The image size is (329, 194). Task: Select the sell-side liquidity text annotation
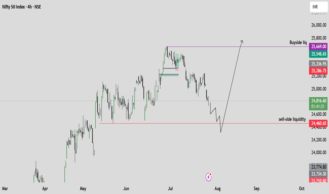[x=292, y=119]
